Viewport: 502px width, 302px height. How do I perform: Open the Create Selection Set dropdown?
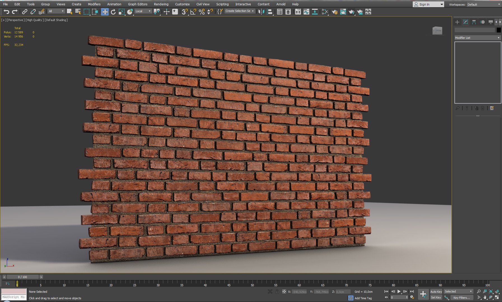click(240, 11)
